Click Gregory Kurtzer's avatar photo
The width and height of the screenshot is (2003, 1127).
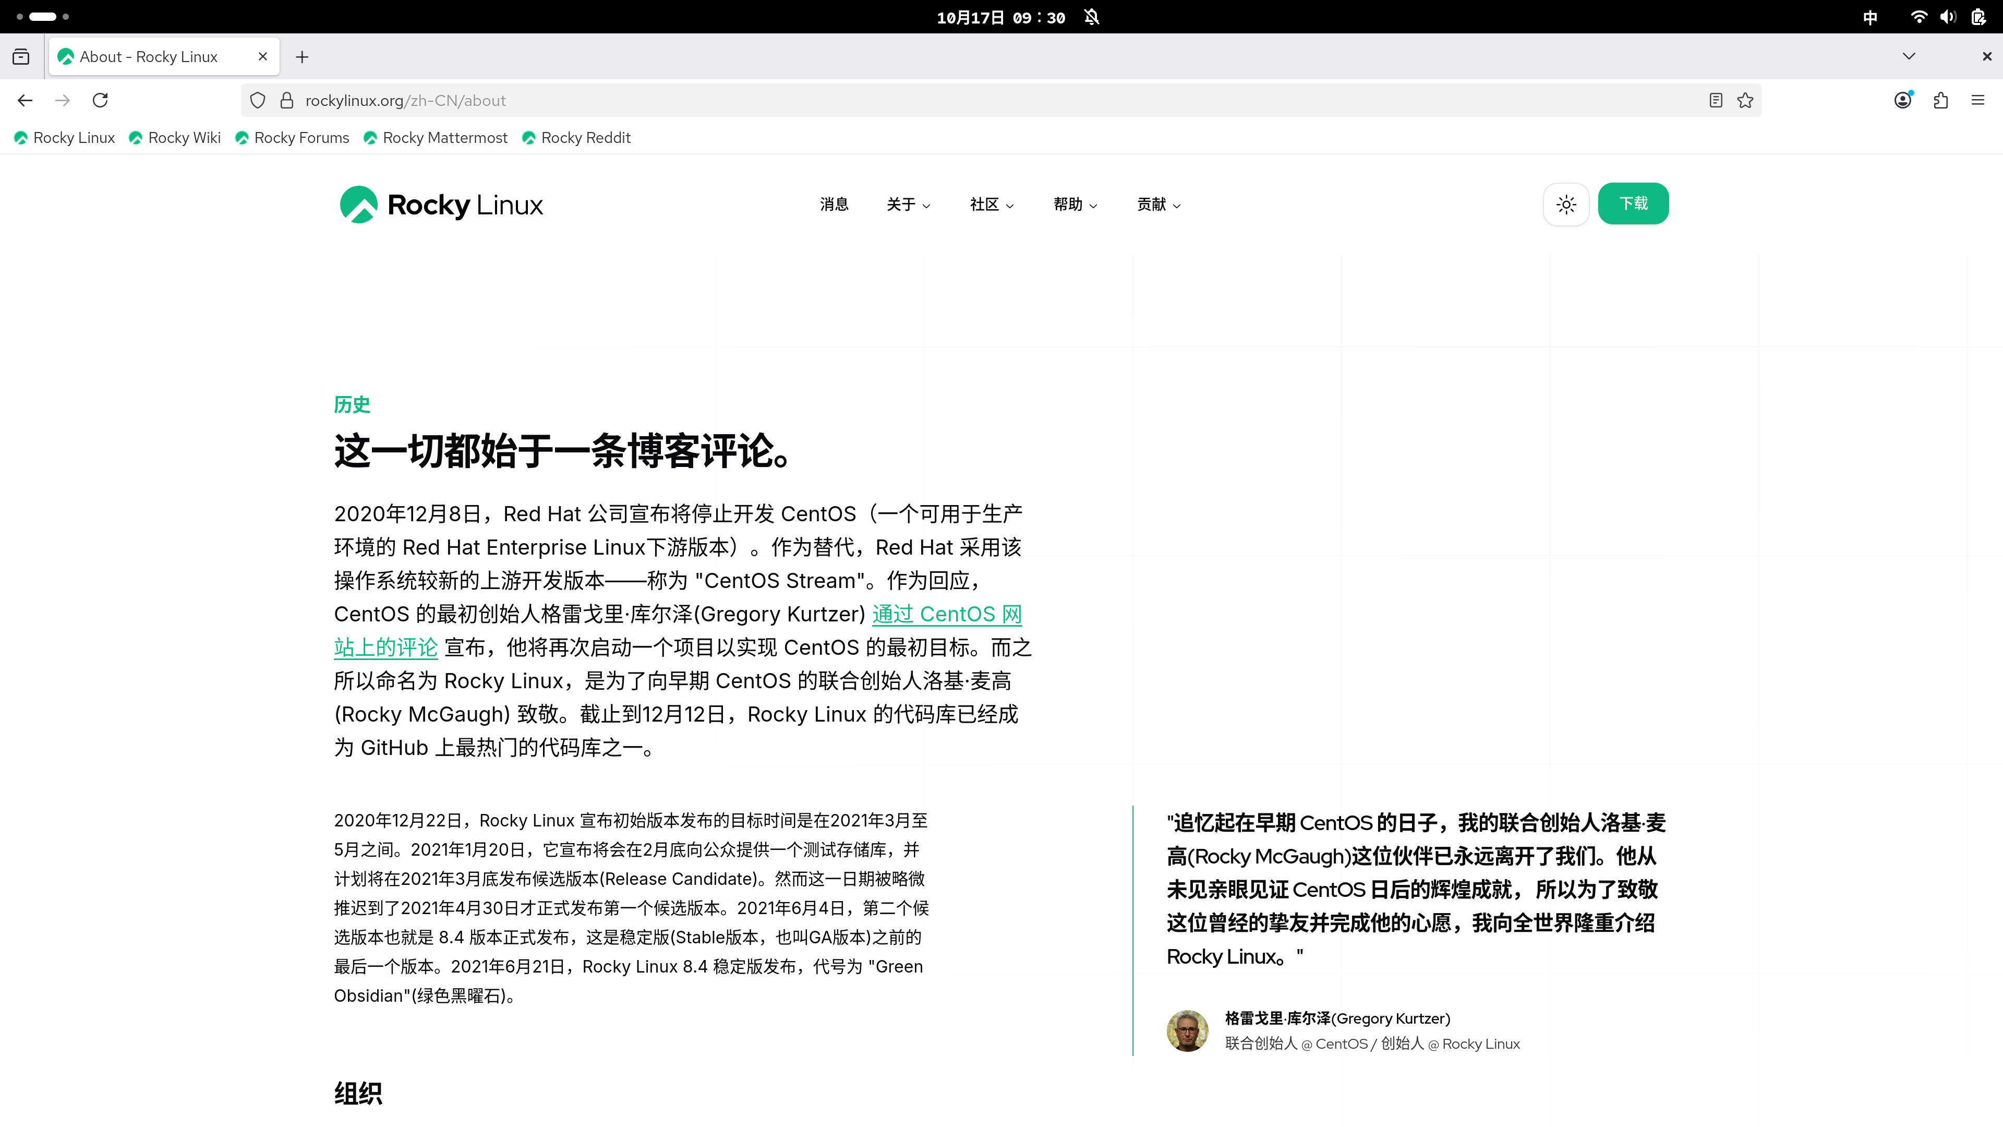(x=1187, y=1030)
